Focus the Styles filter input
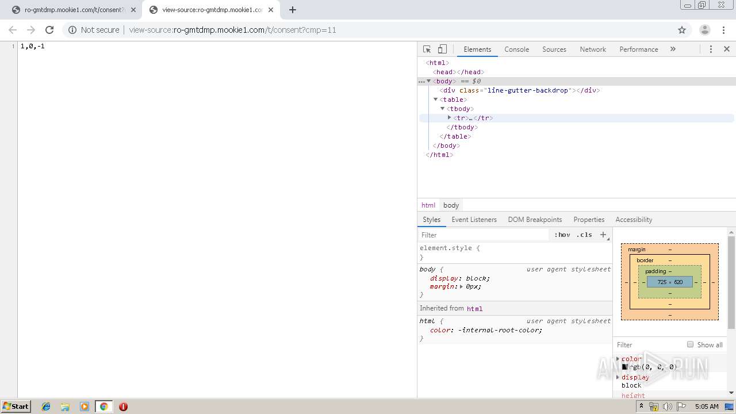The image size is (736, 414). tap(484, 235)
